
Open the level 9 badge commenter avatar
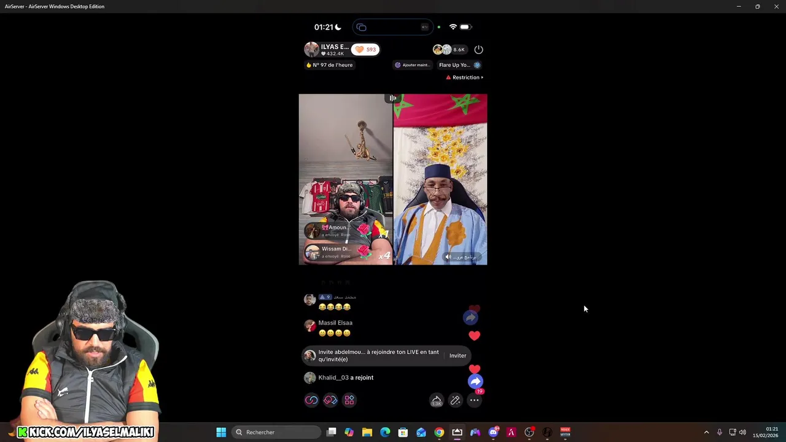coord(310,300)
